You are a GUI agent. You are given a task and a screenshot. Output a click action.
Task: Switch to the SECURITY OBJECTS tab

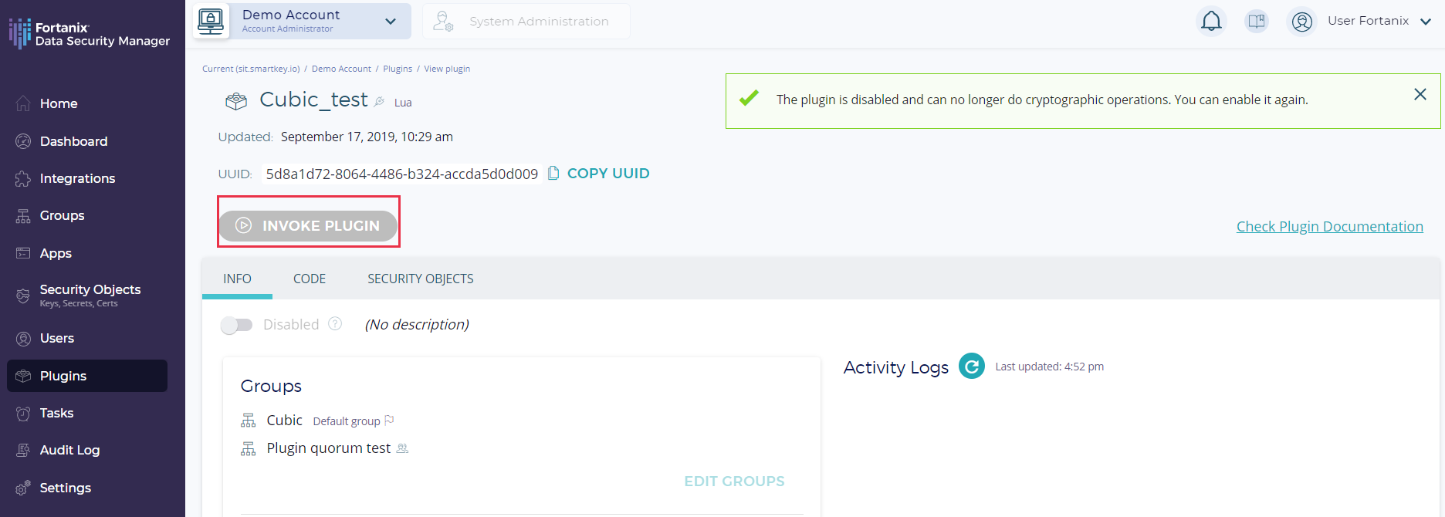[420, 279]
